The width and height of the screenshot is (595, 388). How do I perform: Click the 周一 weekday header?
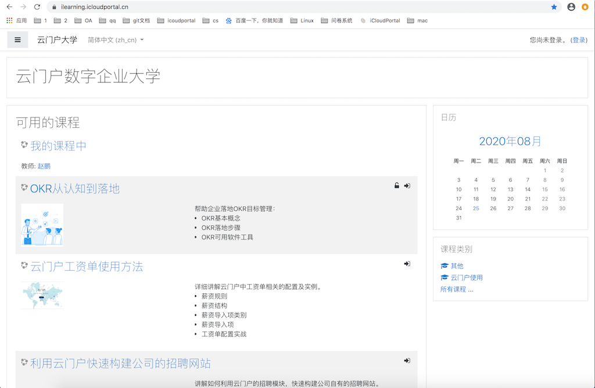[x=459, y=161]
